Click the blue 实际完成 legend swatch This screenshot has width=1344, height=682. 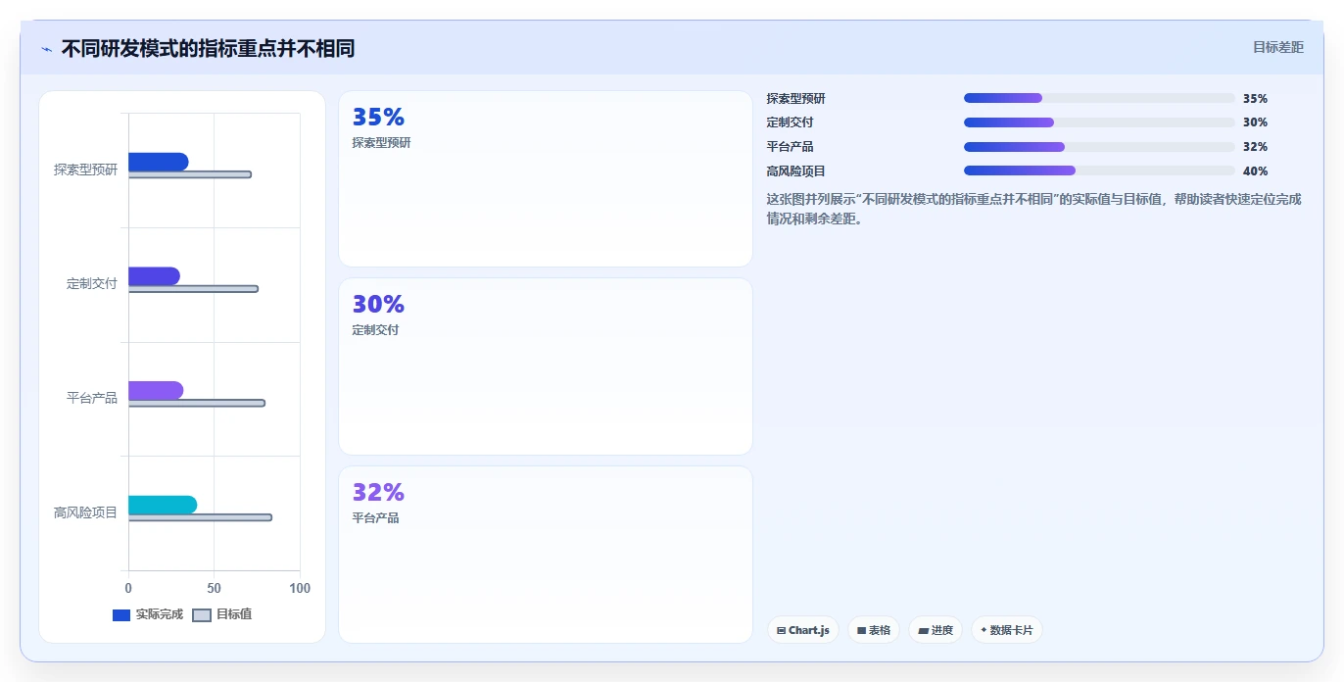(121, 615)
